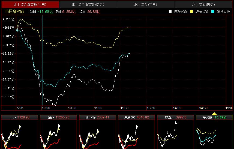This screenshot has width=234, height=149.
Task: Open the 北上资金(当日) tab
Action: coord(146,5)
